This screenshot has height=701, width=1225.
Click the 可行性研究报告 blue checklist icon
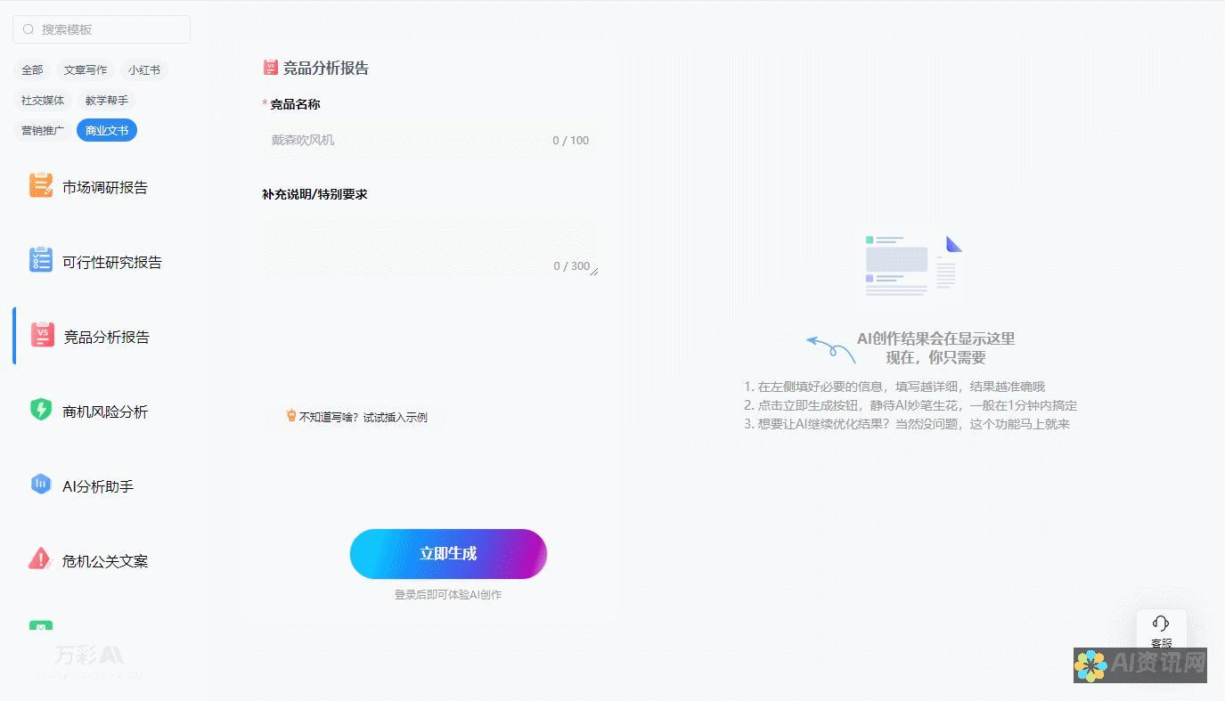(41, 260)
